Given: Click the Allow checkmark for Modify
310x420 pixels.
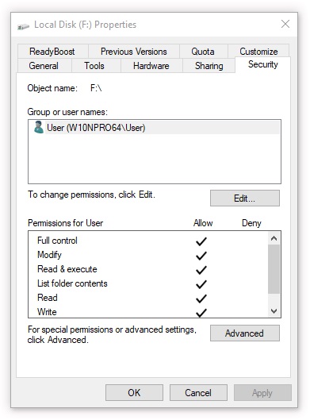Looking at the screenshot, I should (x=201, y=256).
